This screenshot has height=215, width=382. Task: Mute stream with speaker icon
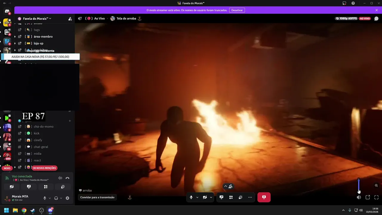[x=359, y=197]
